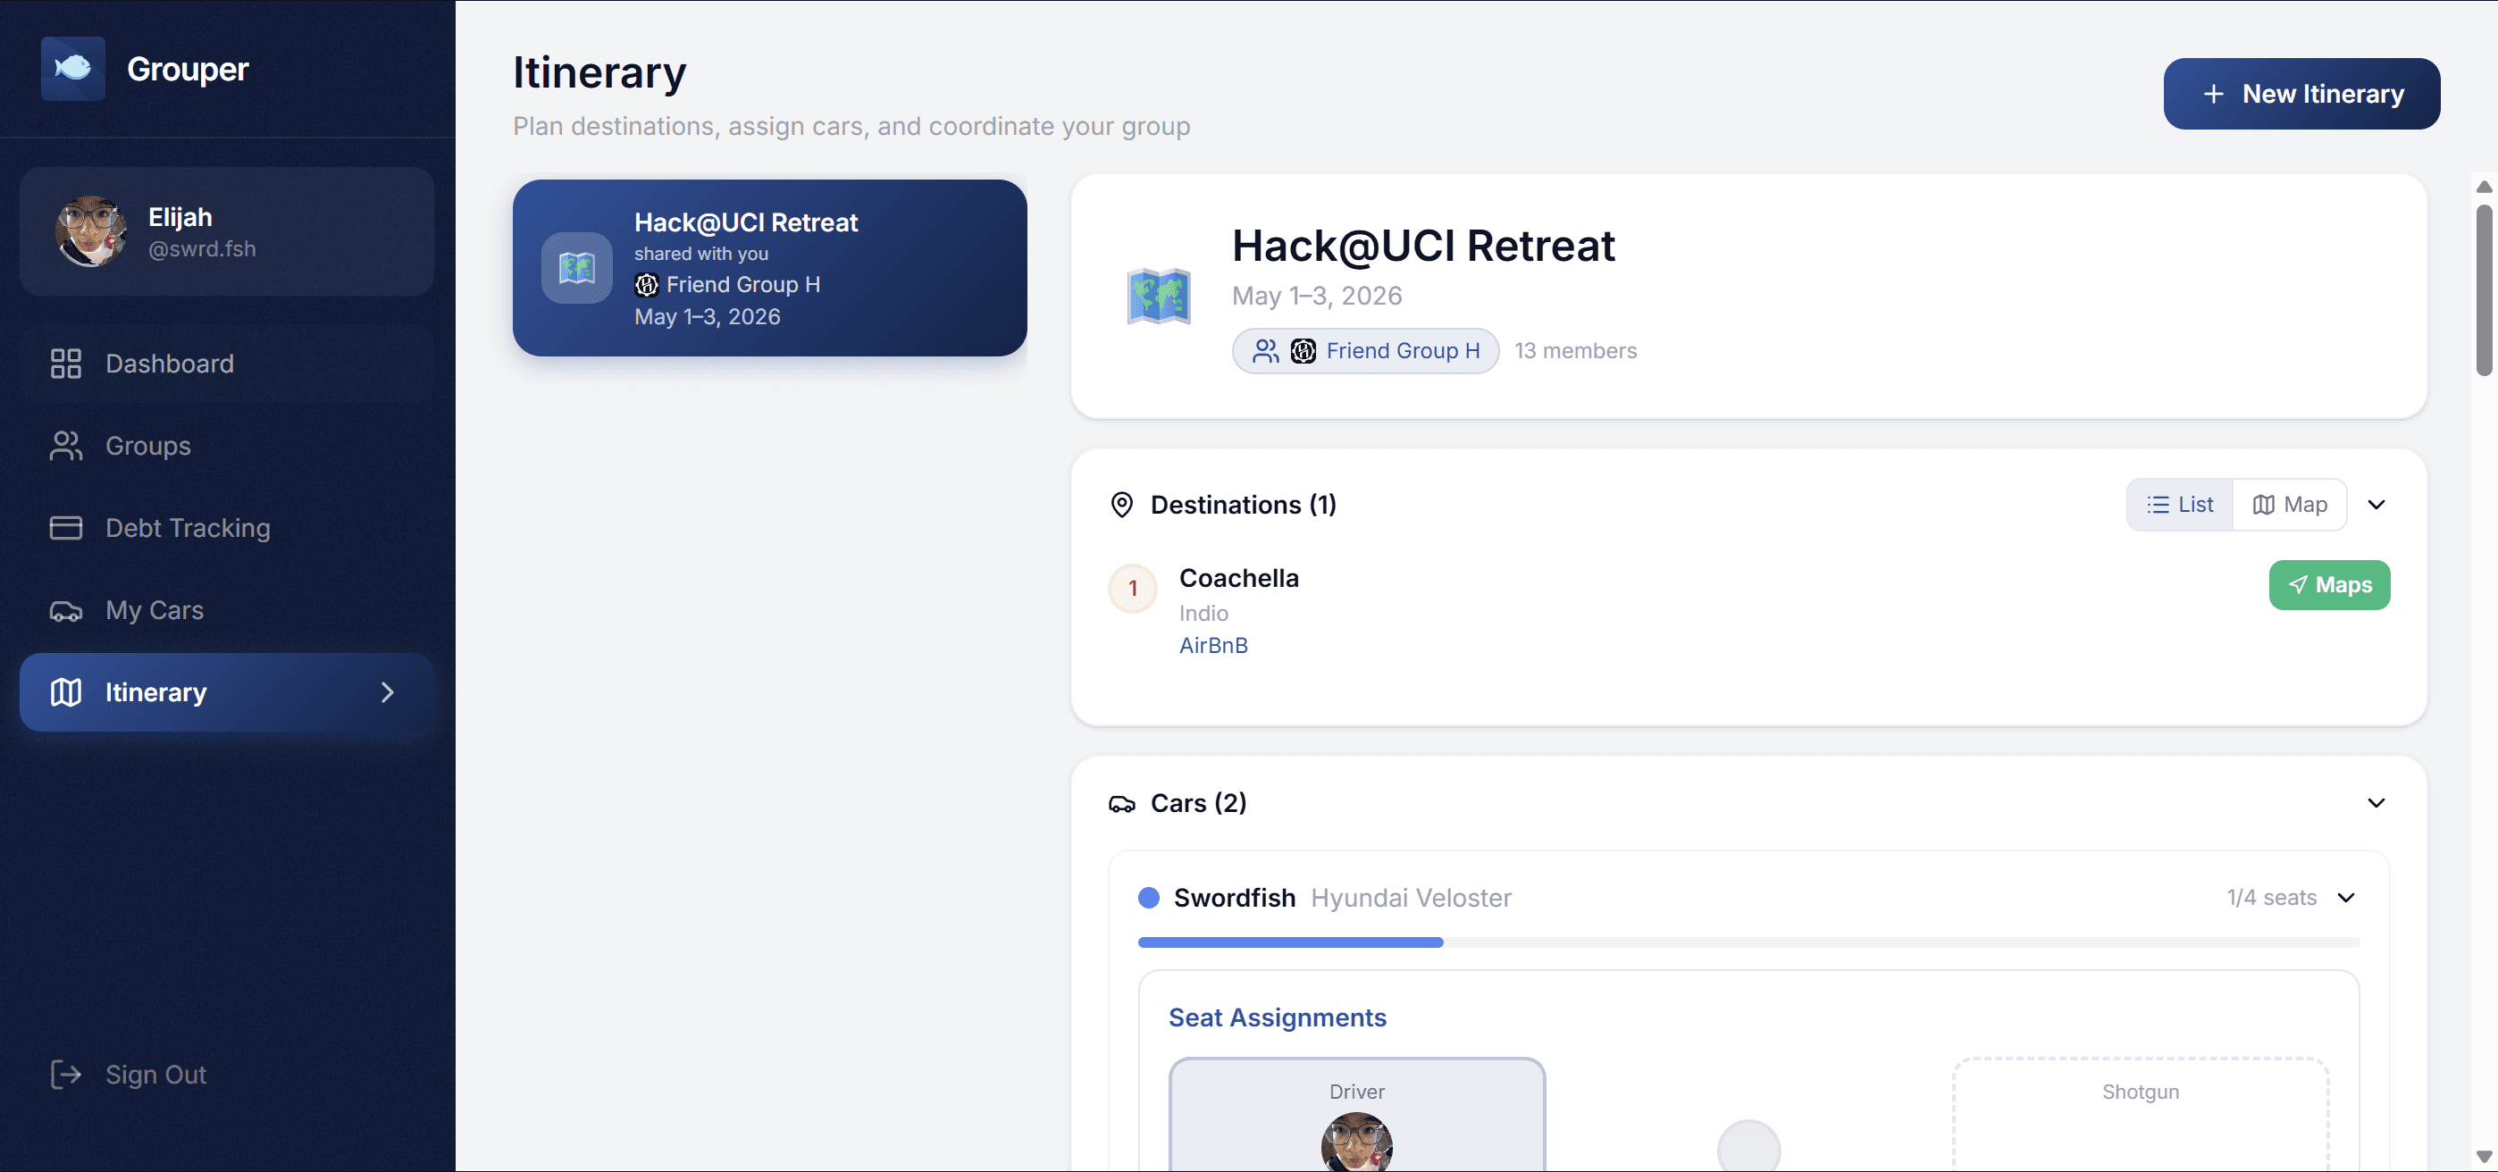
Task: Collapse the Destinations section chevron
Action: (2376, 504)
